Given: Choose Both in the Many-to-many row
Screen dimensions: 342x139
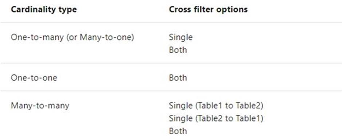Looking at the screenshot, I should point(178,131).
